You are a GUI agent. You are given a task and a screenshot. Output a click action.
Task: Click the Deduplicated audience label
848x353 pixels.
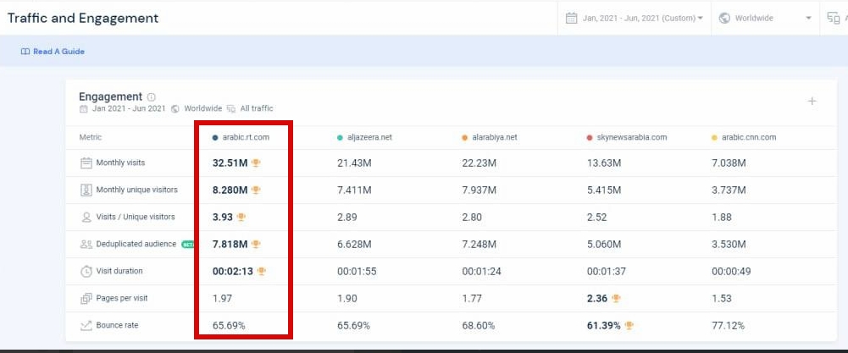[136, 244]
